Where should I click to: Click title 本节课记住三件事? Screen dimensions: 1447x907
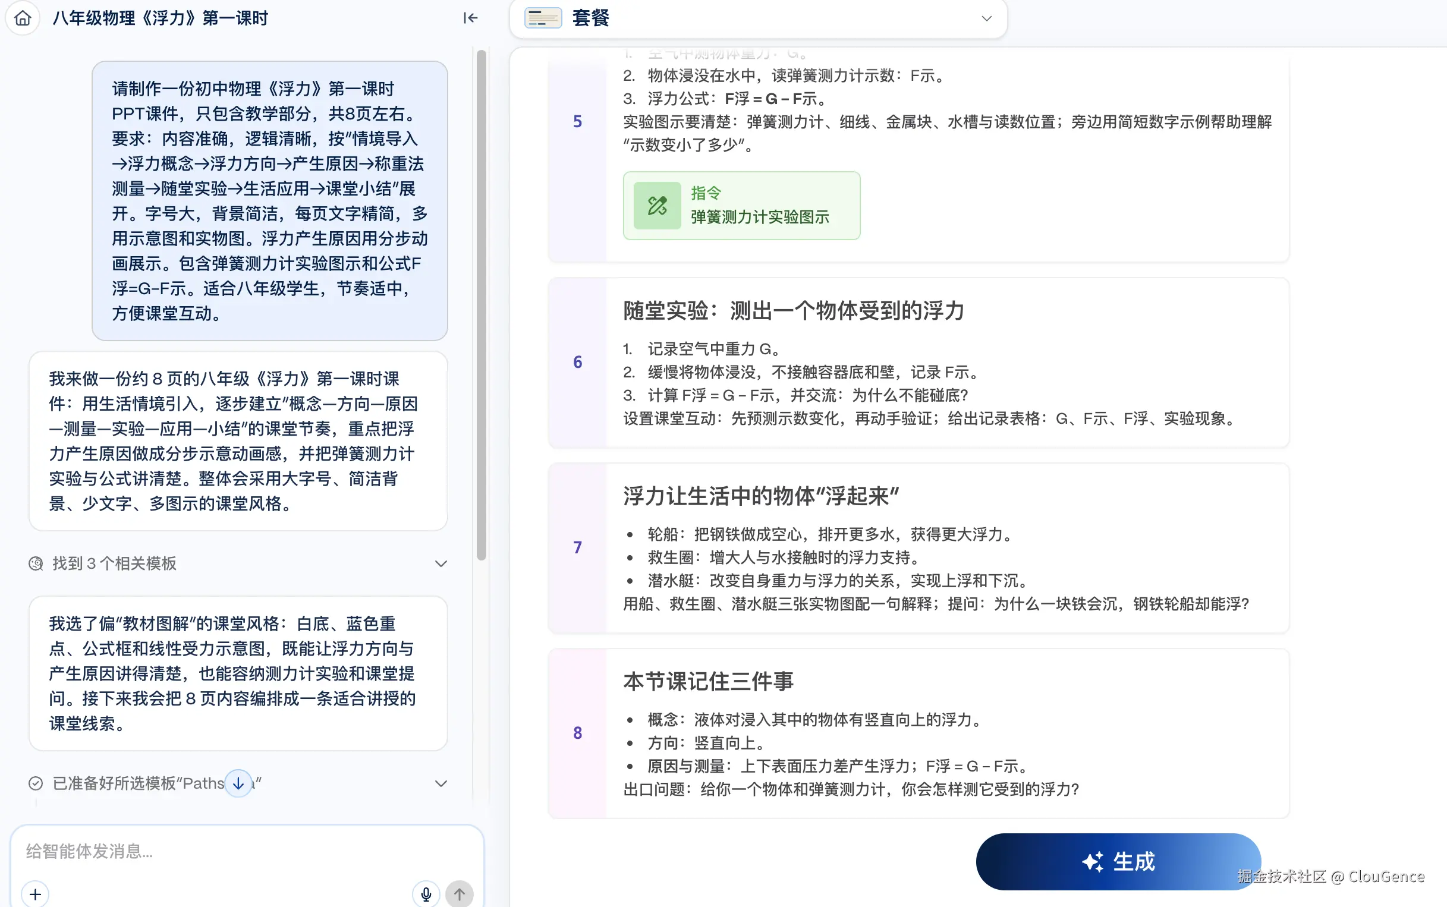pos(709,682)
